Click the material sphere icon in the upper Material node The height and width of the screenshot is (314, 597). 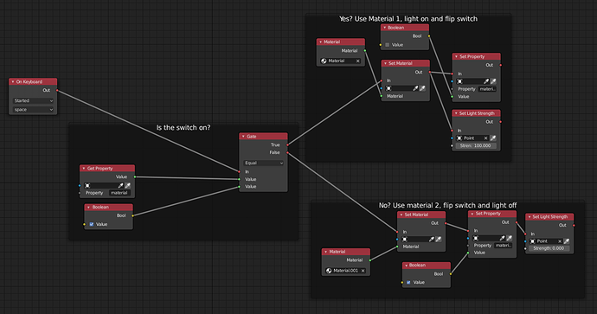point(324,61)
